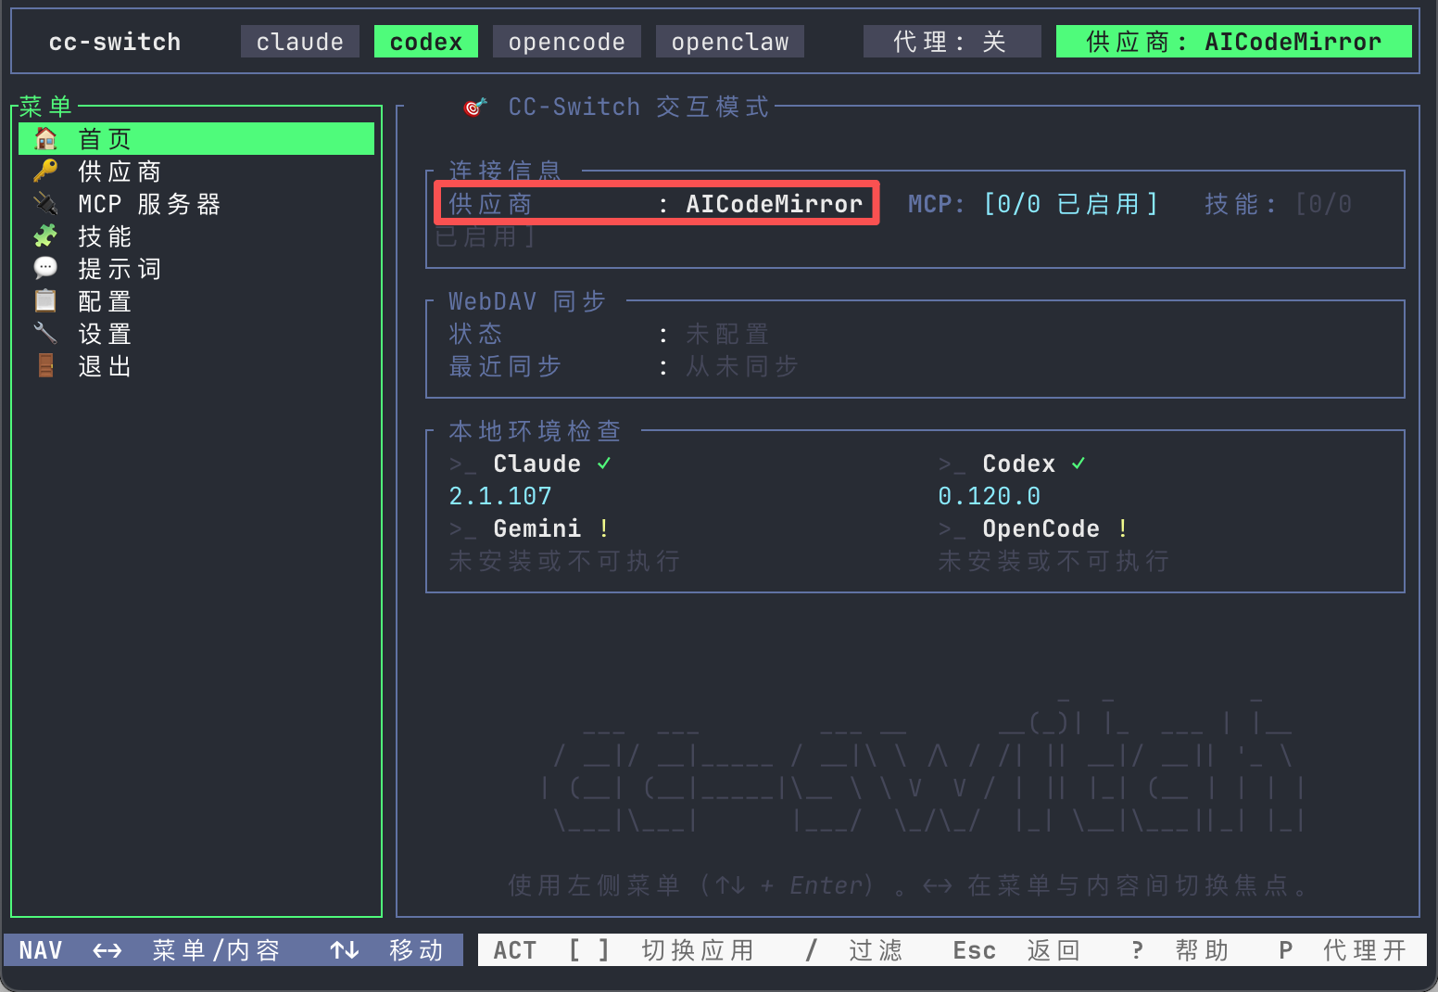Click the terminal prompt icon before Claude

pos(462,464)
